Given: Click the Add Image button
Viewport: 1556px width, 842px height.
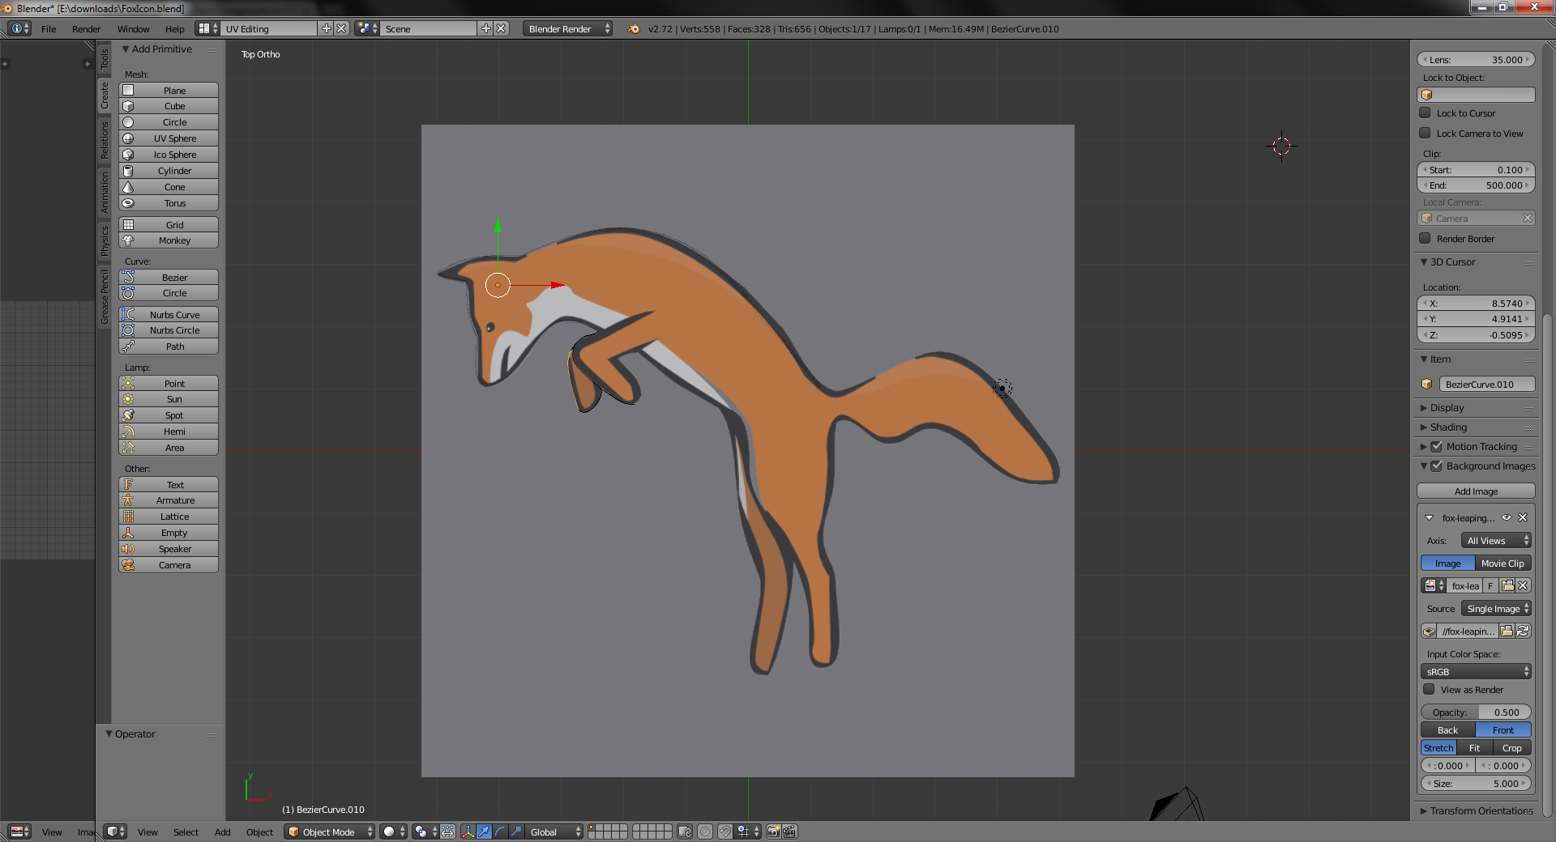Looking at the screenshot, I should 1476,491.
